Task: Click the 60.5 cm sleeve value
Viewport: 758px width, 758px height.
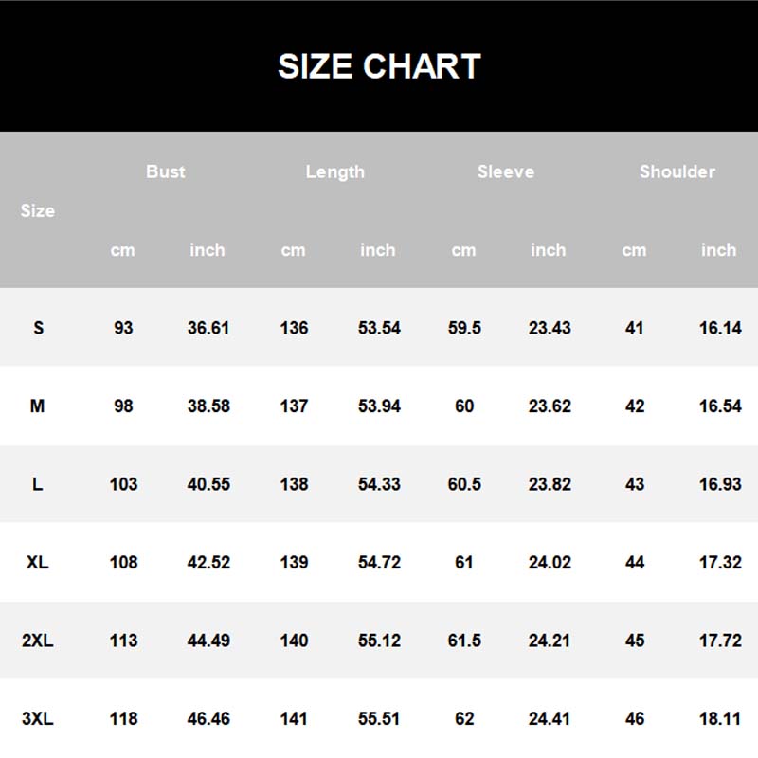Action: (464, 484)
